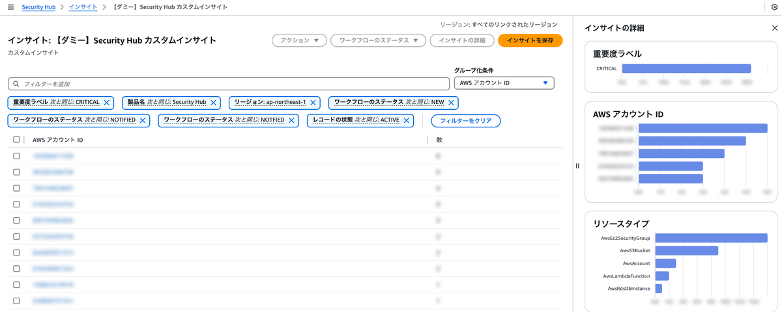The image size is (782, 312).
Task: Click the AwsEc2SecurityGroup axis label
Action: pos(625,238)
